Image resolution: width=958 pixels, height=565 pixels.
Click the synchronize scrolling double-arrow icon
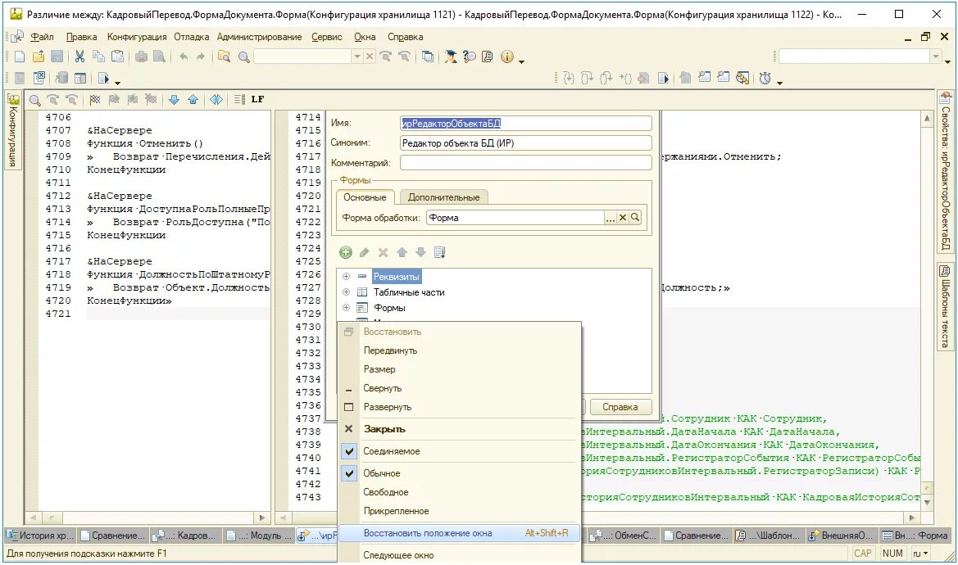(216, 99)
